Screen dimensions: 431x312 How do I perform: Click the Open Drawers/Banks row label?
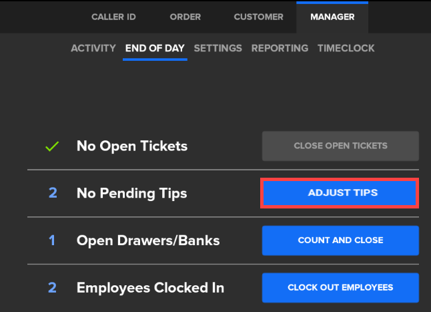coord(148,241)
